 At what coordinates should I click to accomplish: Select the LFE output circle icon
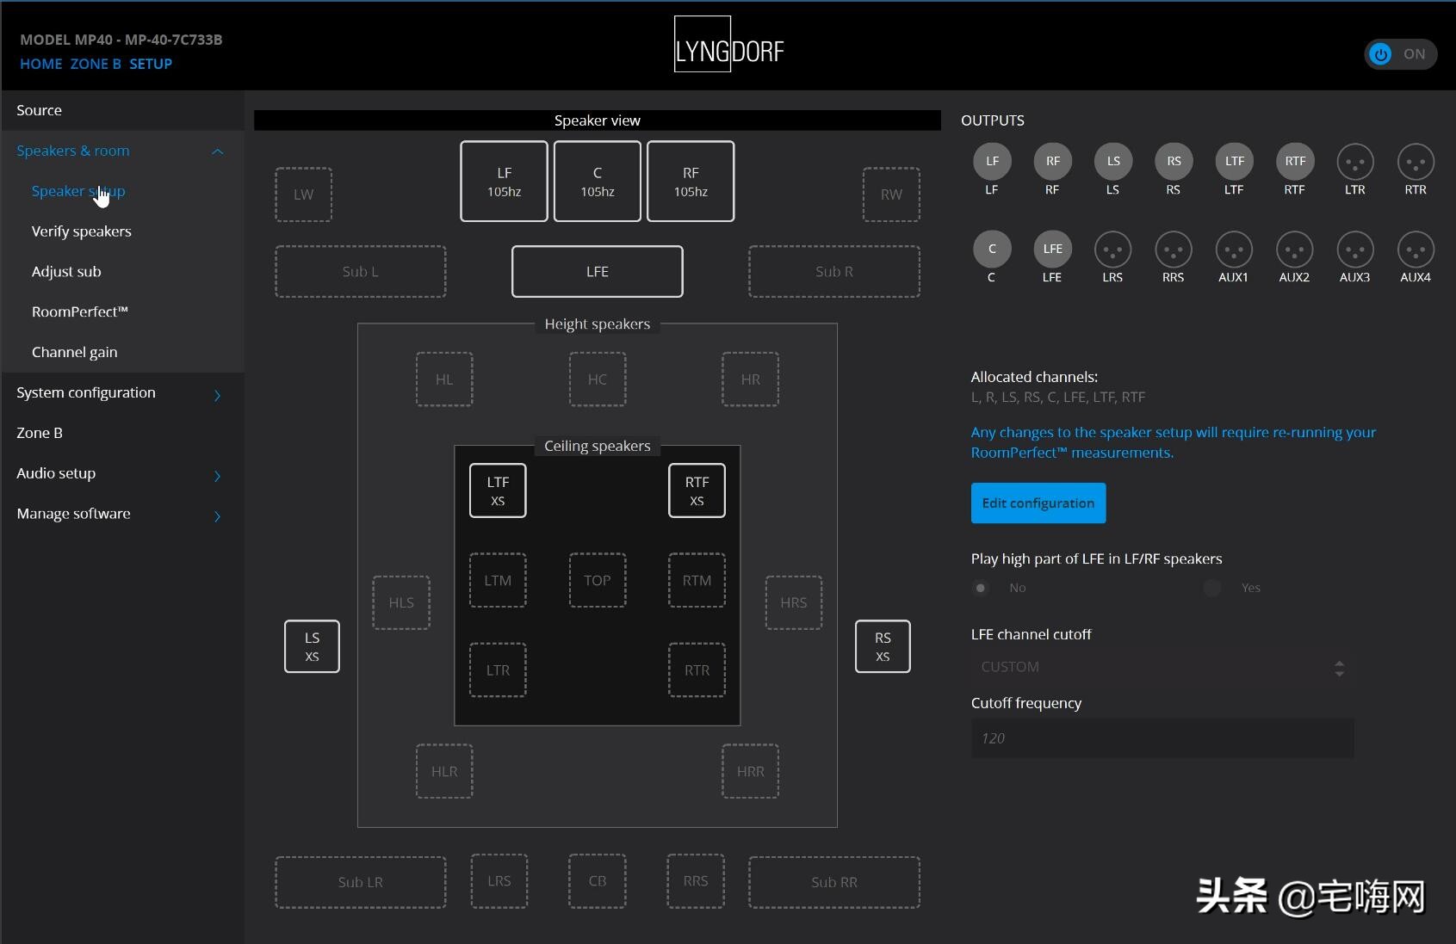click(x=1052, y=249)
